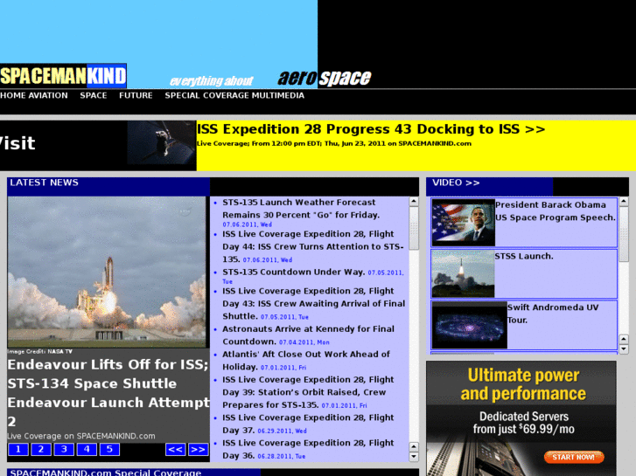Screen dimensions: 636x476
Task: Click video list bottom scroll-down arrow
Action: [624, 348]
